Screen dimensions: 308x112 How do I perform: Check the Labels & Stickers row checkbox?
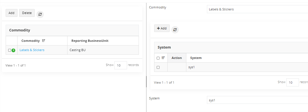(x=9, y=50)
